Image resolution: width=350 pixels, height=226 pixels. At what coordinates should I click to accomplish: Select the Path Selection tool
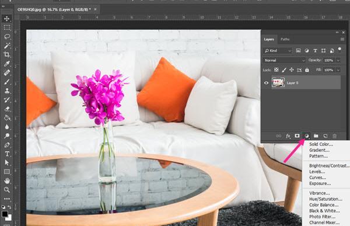coord(6,162)
